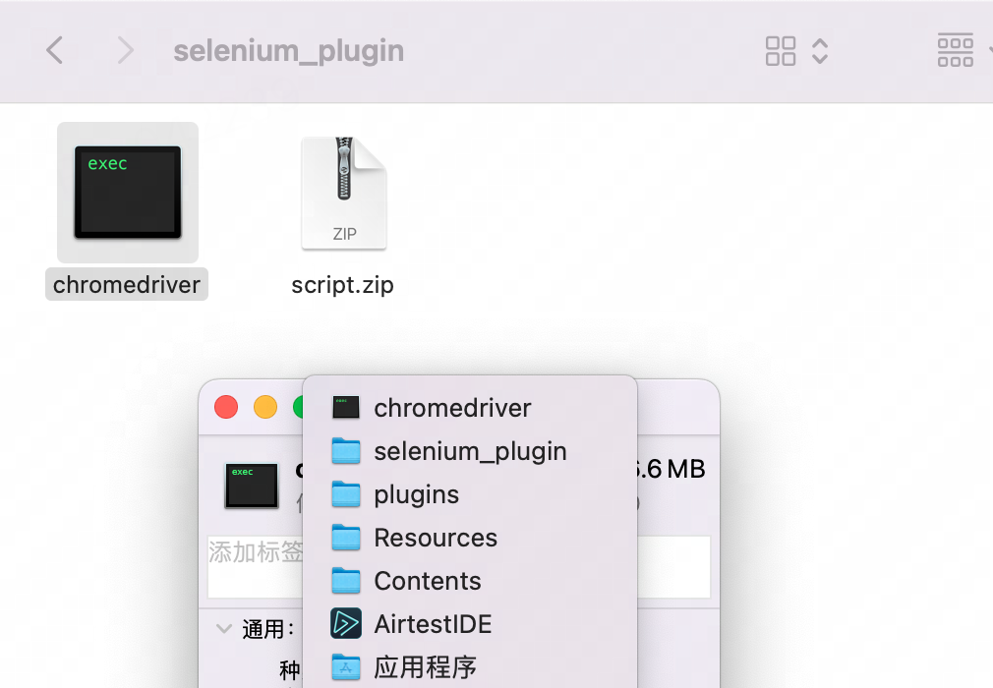Image resolution: width=993 pixels, height=688 pixels.
Task: Minimize the info window with yellow button
Action: (x=265, y=407)
